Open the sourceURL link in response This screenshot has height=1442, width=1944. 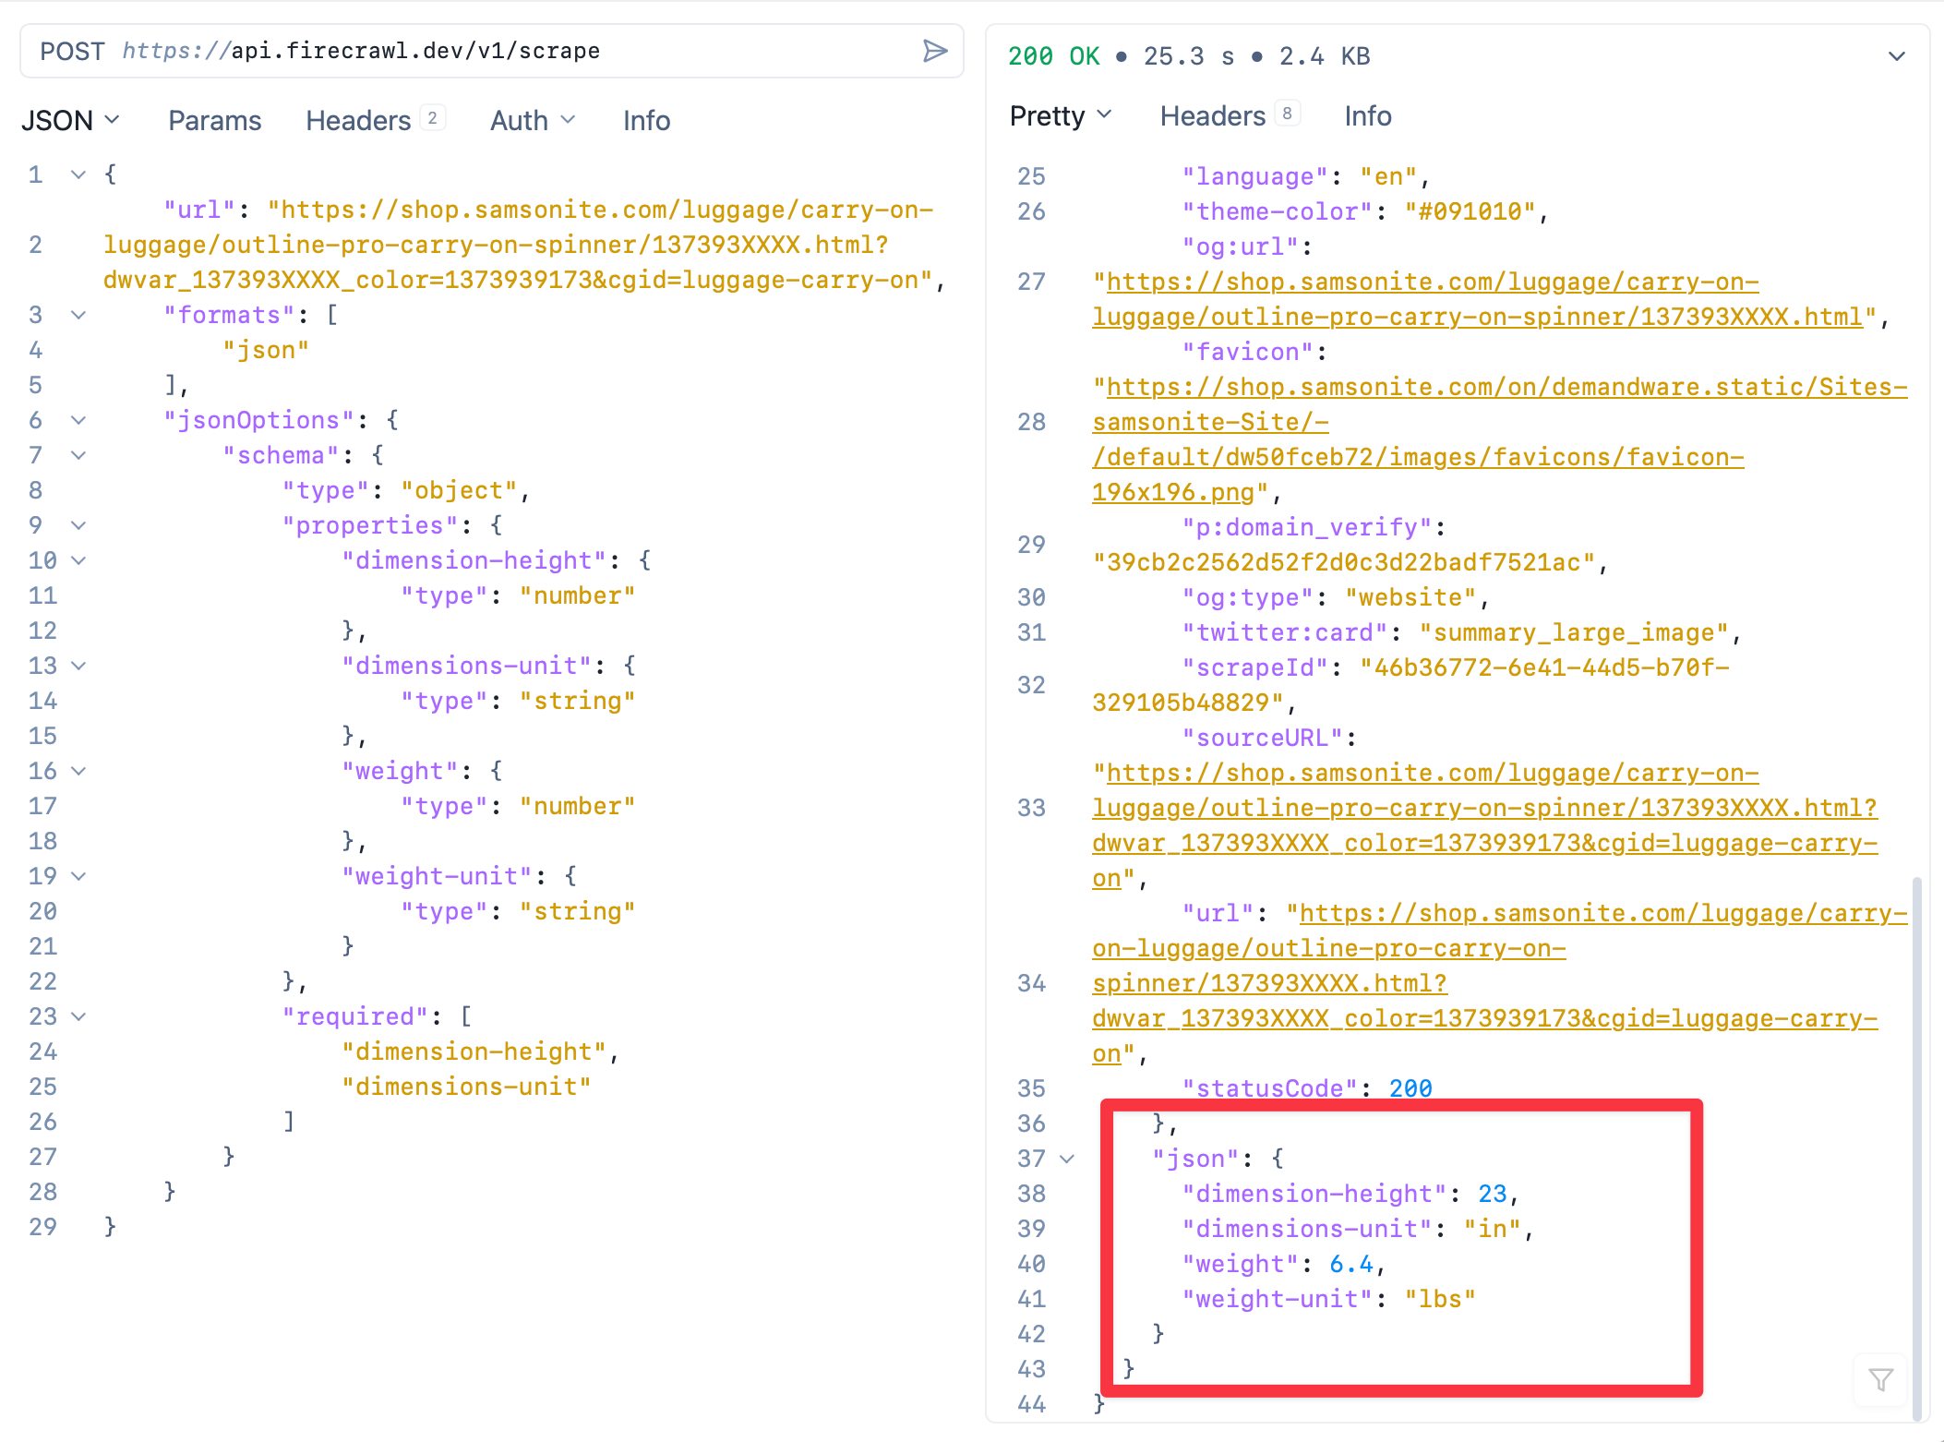point(1484,825)
